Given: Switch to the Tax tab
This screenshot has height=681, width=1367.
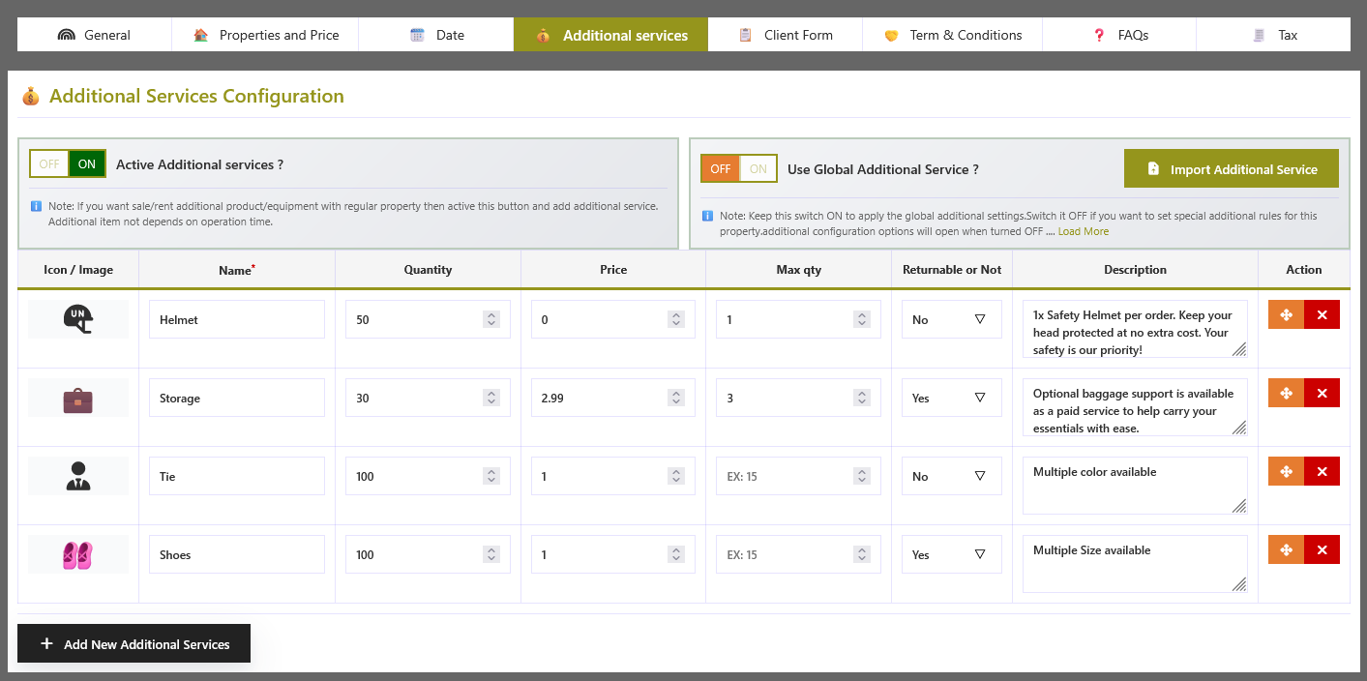Looking at the screenshot, I should (1273, 35).
